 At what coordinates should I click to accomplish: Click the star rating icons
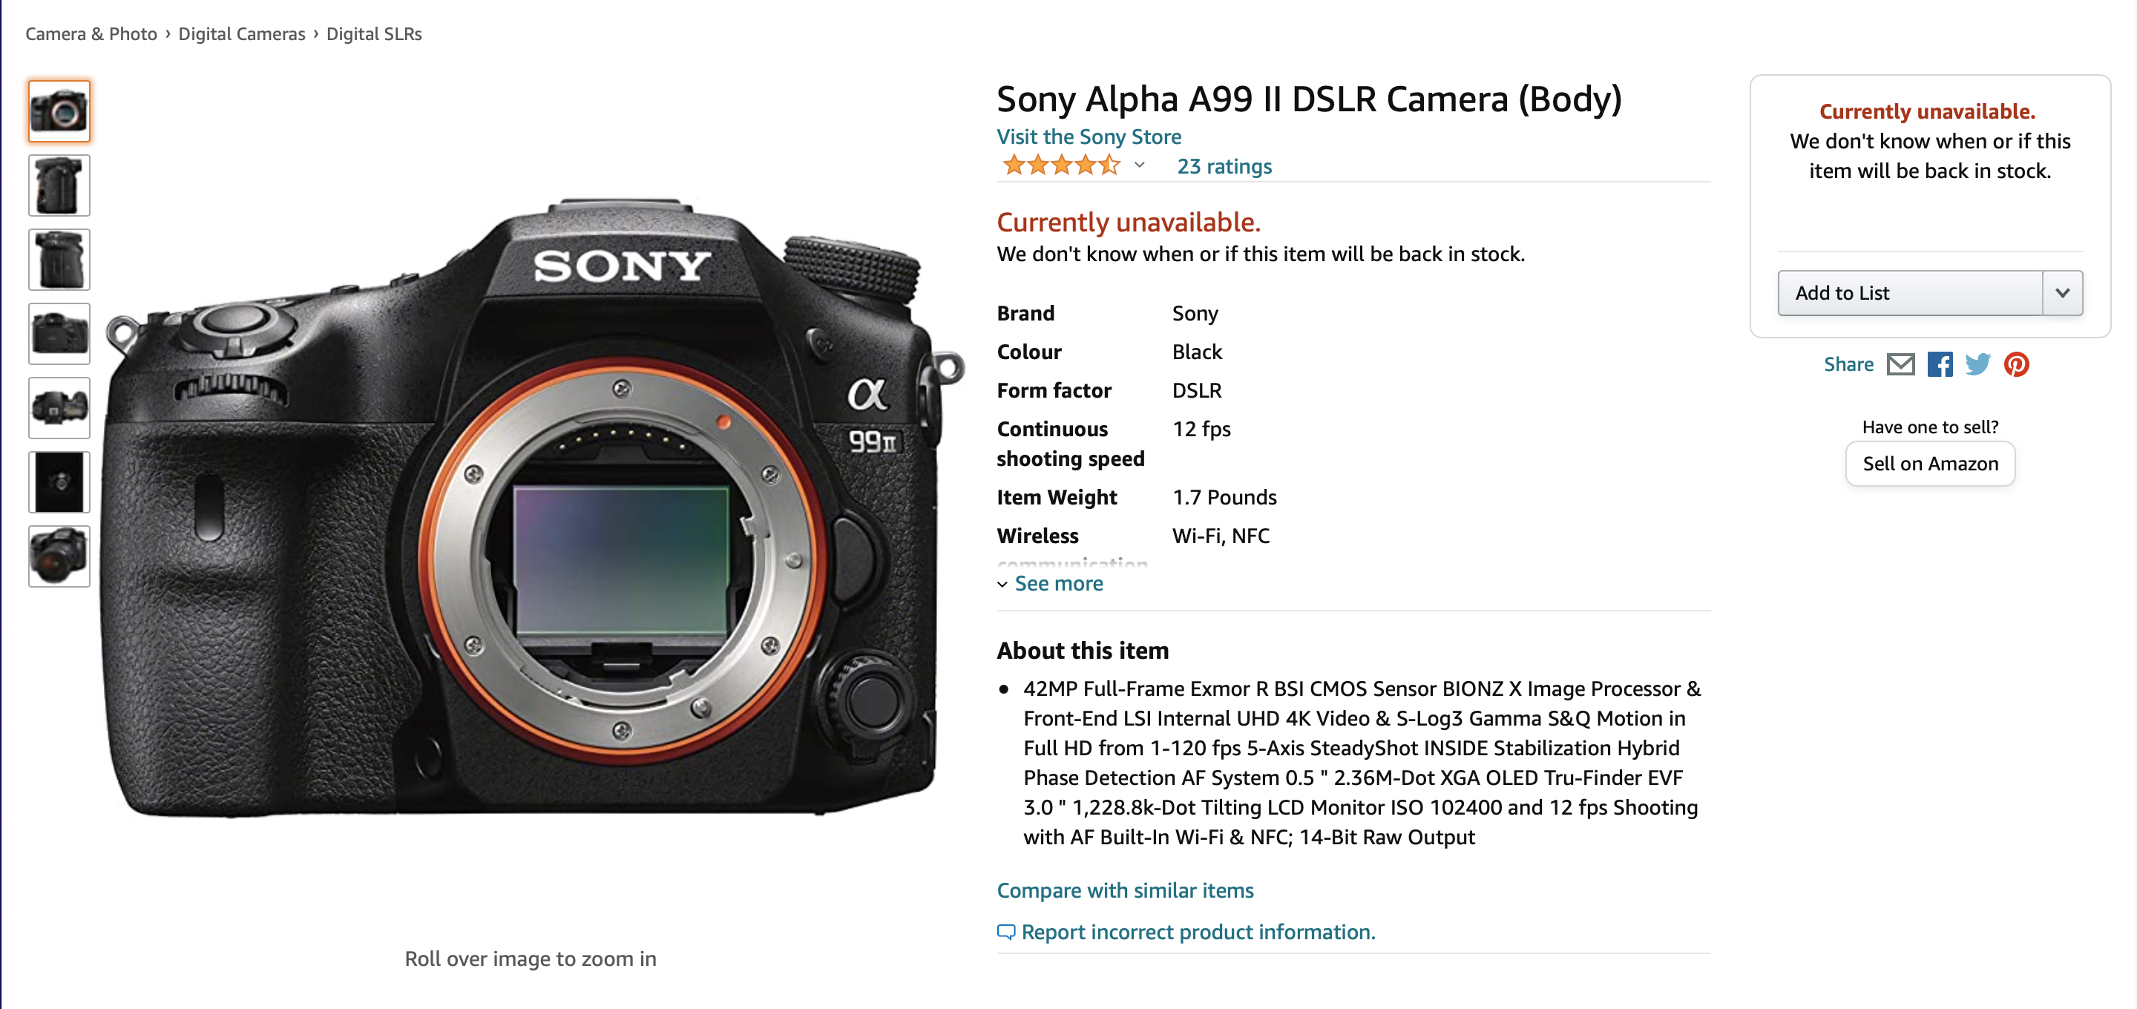(1061, 166)
